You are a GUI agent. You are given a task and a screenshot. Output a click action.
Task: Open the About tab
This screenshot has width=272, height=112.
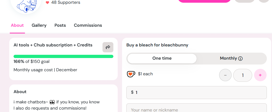tap(17, 25)
